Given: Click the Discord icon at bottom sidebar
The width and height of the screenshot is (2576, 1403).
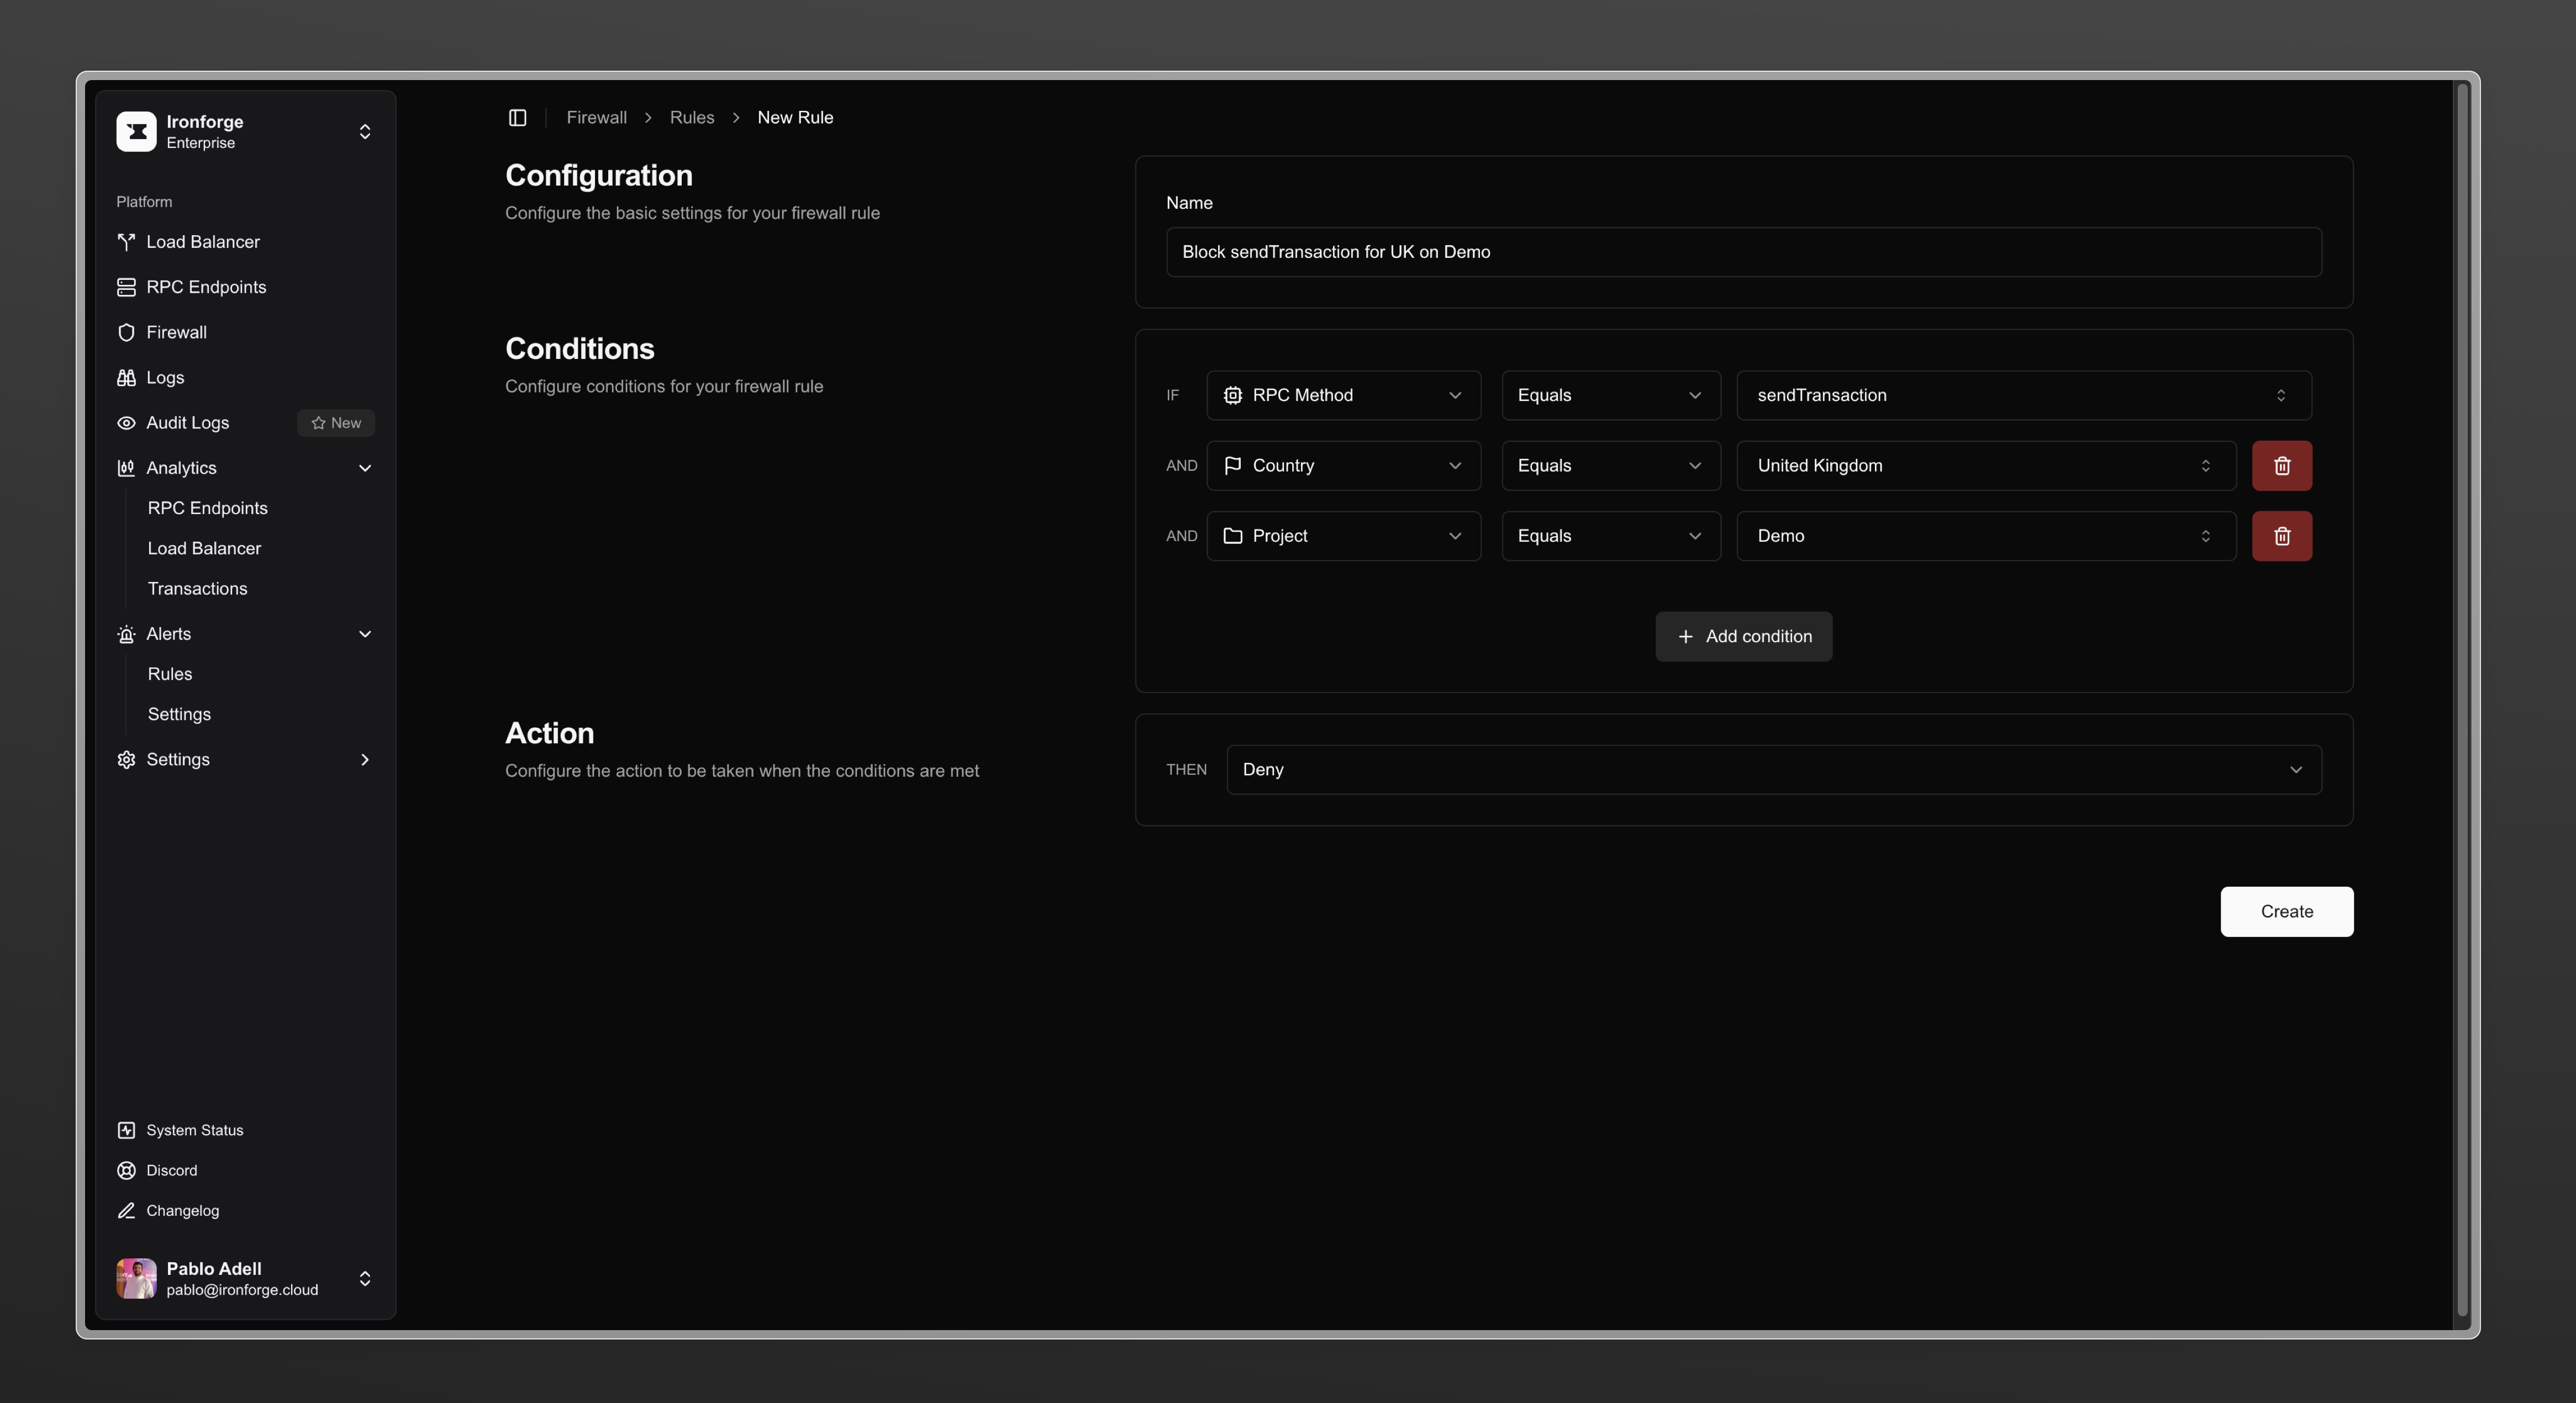Looking at the screenshot, I should click(126, 1170).
